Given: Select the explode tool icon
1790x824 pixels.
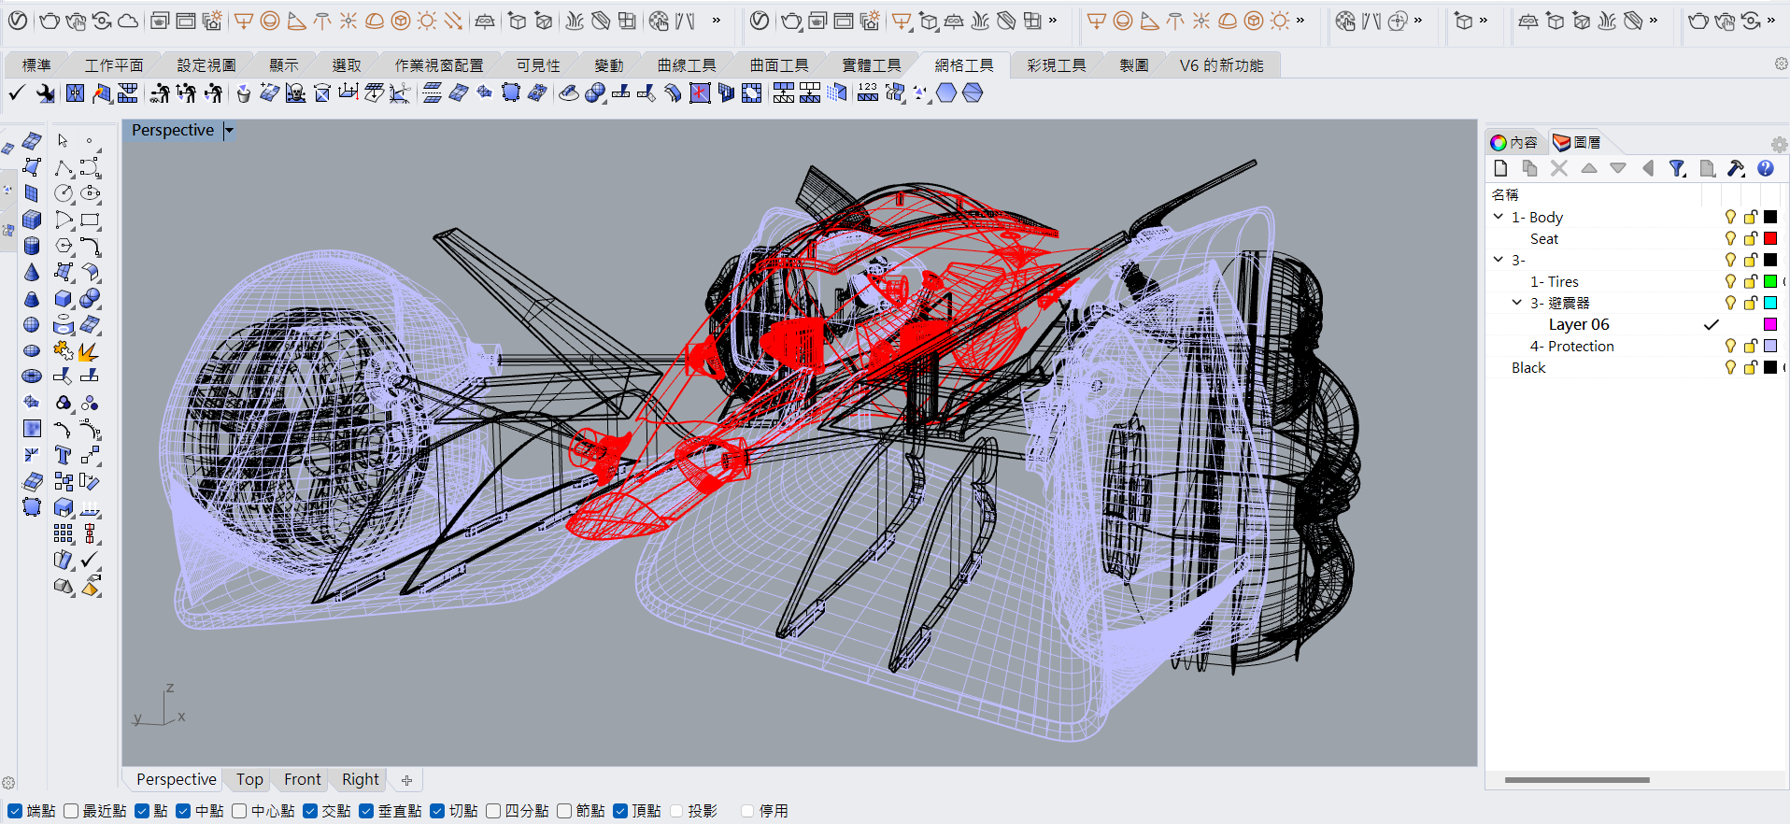Looking at the screenshot, I should point(89,352).
